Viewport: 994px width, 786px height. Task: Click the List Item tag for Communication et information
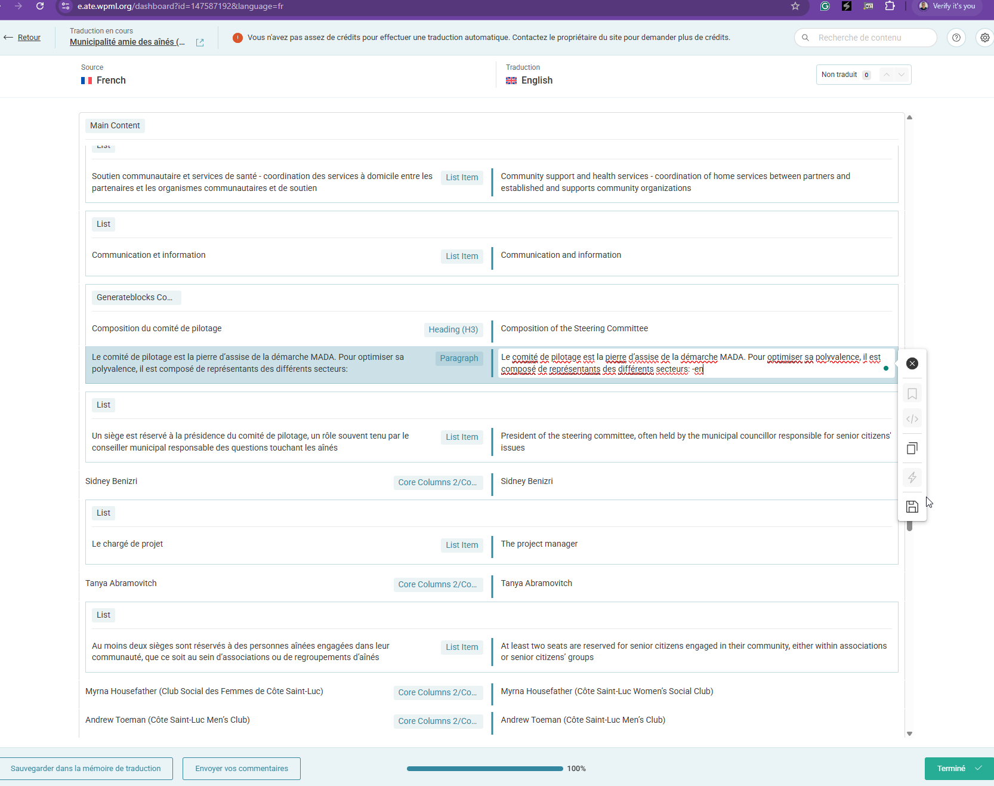[x=462, y=256]
